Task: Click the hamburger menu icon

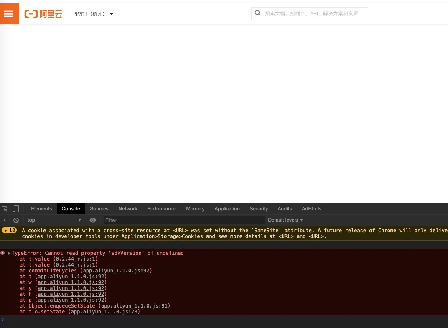Action: click(8, 13)
